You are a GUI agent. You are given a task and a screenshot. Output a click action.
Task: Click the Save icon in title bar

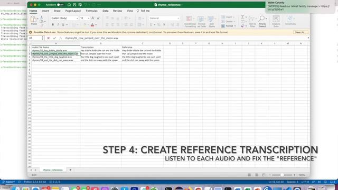click(74, 5)
